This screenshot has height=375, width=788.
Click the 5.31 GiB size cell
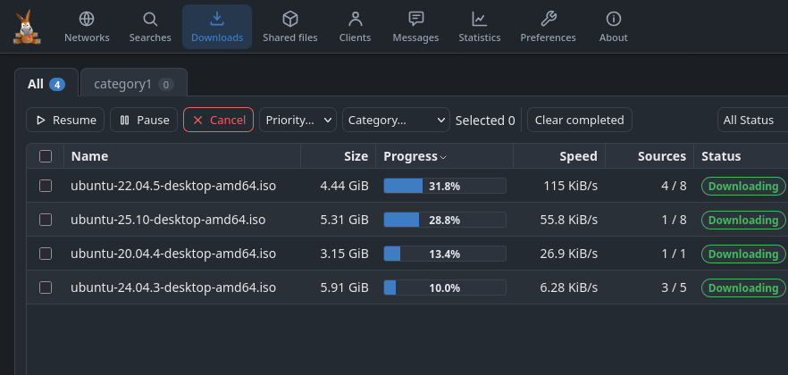coord(344,220)
